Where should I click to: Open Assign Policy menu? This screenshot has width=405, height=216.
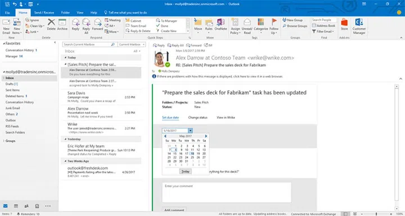coord(235,26)
